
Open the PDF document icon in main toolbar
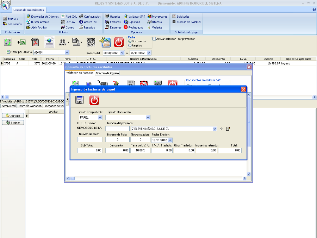(x=35, y=42)
